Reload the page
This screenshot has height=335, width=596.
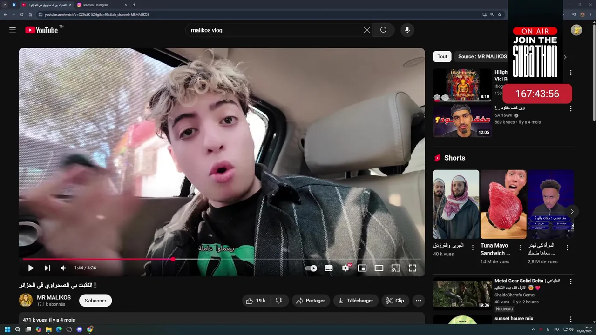tap(21, 14)
